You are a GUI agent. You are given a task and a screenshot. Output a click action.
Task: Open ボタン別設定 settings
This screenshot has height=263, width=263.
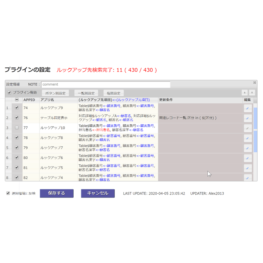tap(55, 93)
